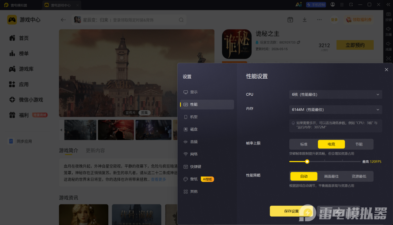
Task: Click the multi-window pop-out icon
Action: click(351, 5)
